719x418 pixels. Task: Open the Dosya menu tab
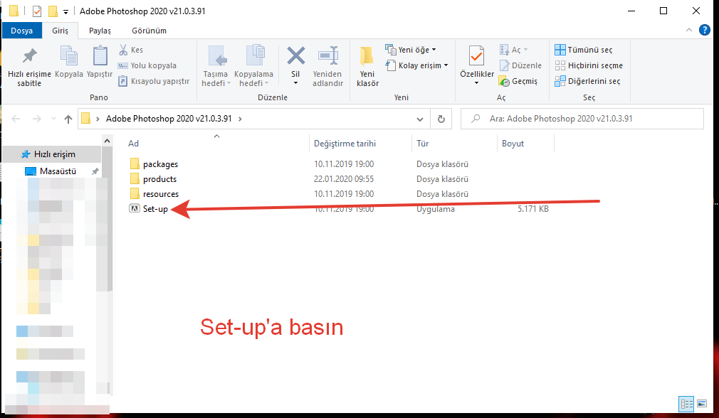(21, 31)
